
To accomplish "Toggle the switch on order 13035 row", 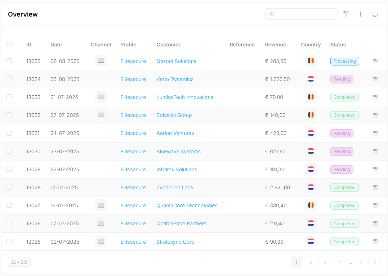I will tap(375, 61).
